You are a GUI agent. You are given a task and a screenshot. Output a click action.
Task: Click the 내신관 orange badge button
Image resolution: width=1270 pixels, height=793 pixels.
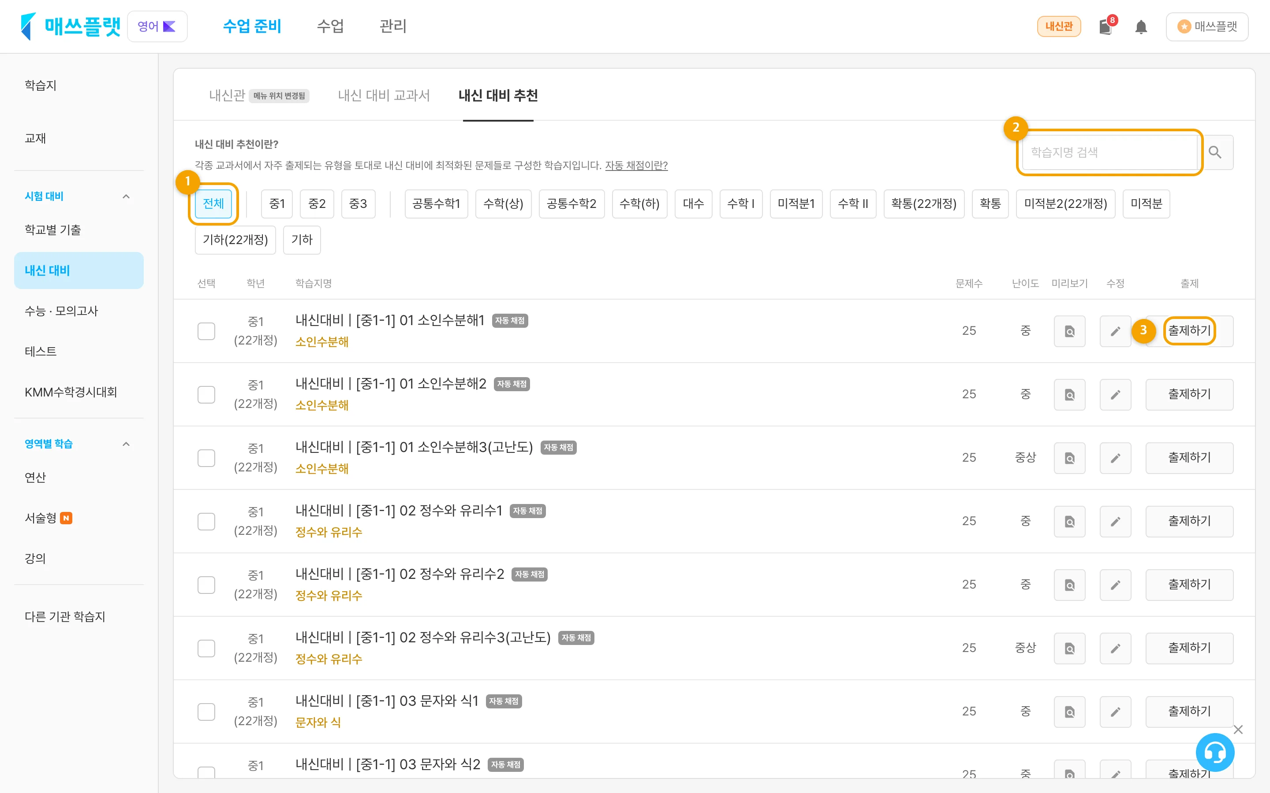pos(1058,26)
